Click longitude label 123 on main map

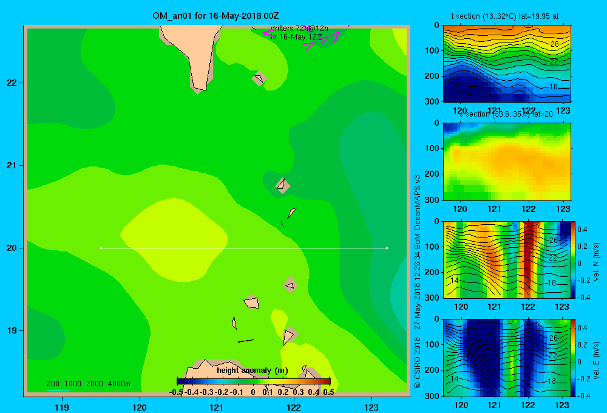pos(371,407)
